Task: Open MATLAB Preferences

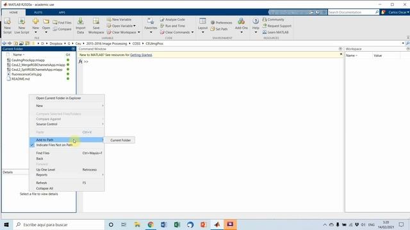Action: 221,23
